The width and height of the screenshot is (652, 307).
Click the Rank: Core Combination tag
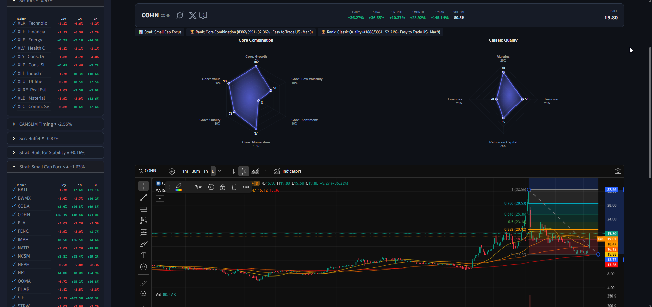coord(251,32)
